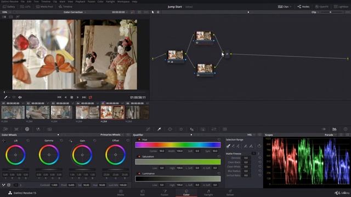Open the Color Match palette icon
Screen dimensions: 351x197
16,129
